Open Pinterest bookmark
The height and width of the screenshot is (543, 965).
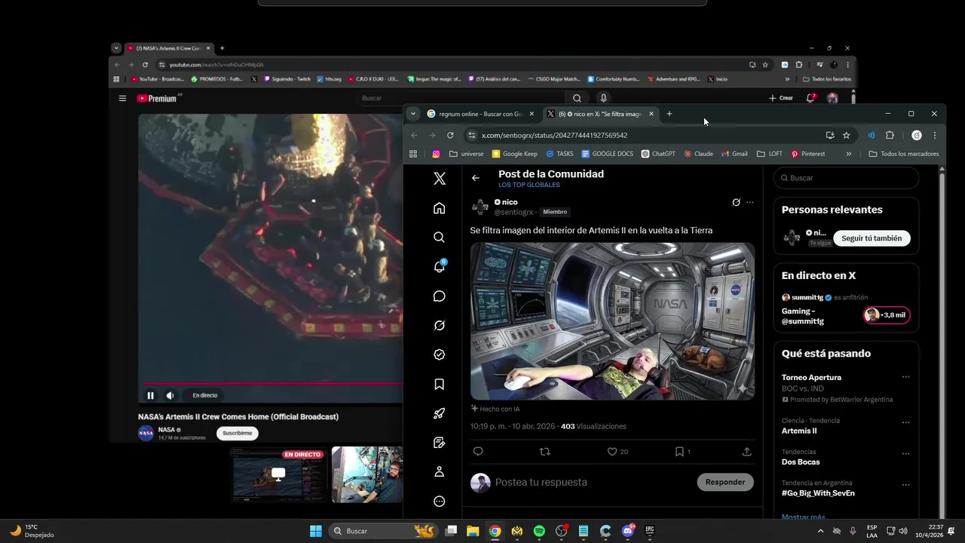[807, 154]
